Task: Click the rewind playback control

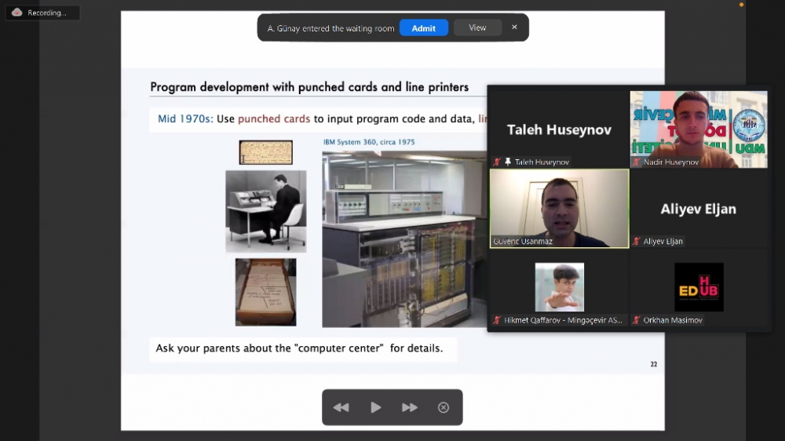Action: [341, 407]
